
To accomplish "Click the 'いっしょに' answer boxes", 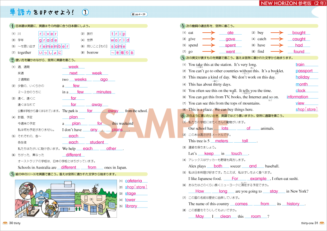I will click(x=50, y=53).
